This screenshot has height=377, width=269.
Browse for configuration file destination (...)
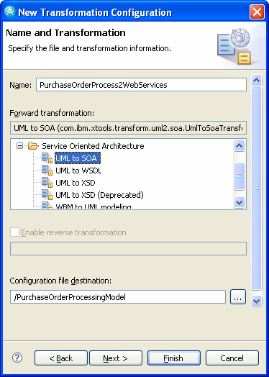(x=238, y=297)
